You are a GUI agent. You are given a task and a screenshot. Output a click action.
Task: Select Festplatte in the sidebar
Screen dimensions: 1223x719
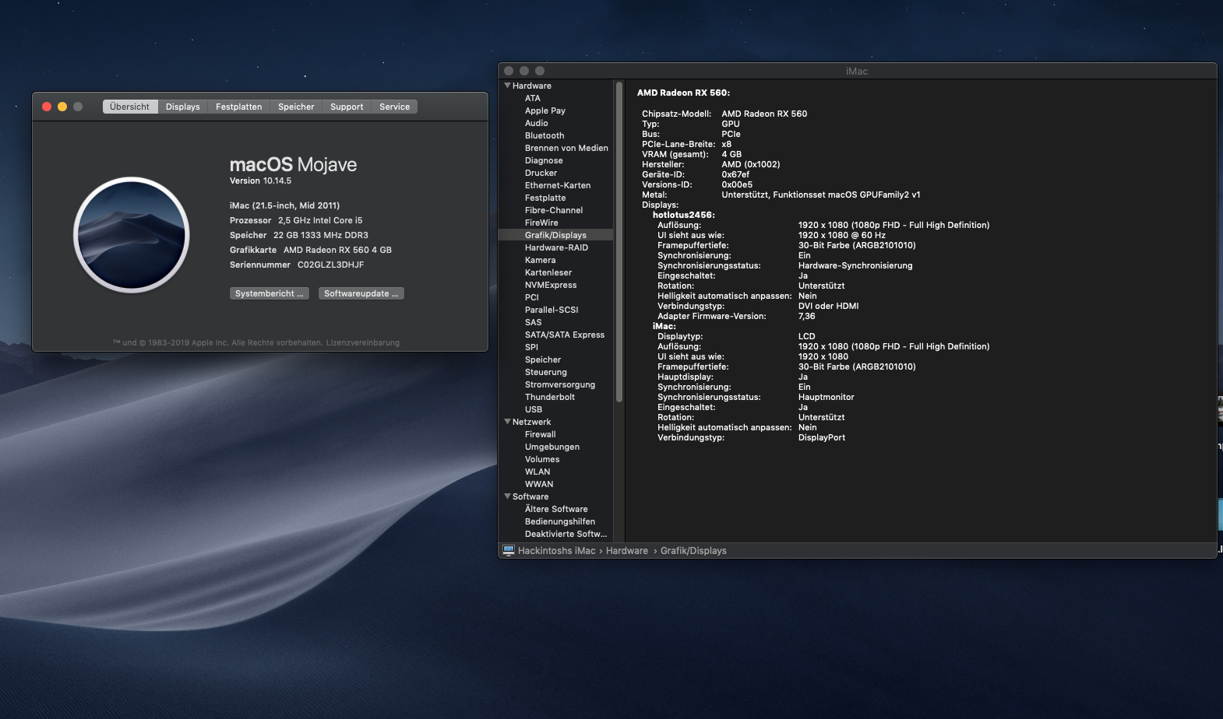click(x=545, y=198)
